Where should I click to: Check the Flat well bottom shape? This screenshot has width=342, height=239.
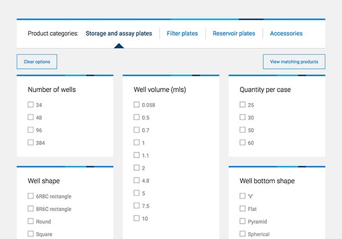click(x=243, y=209)
